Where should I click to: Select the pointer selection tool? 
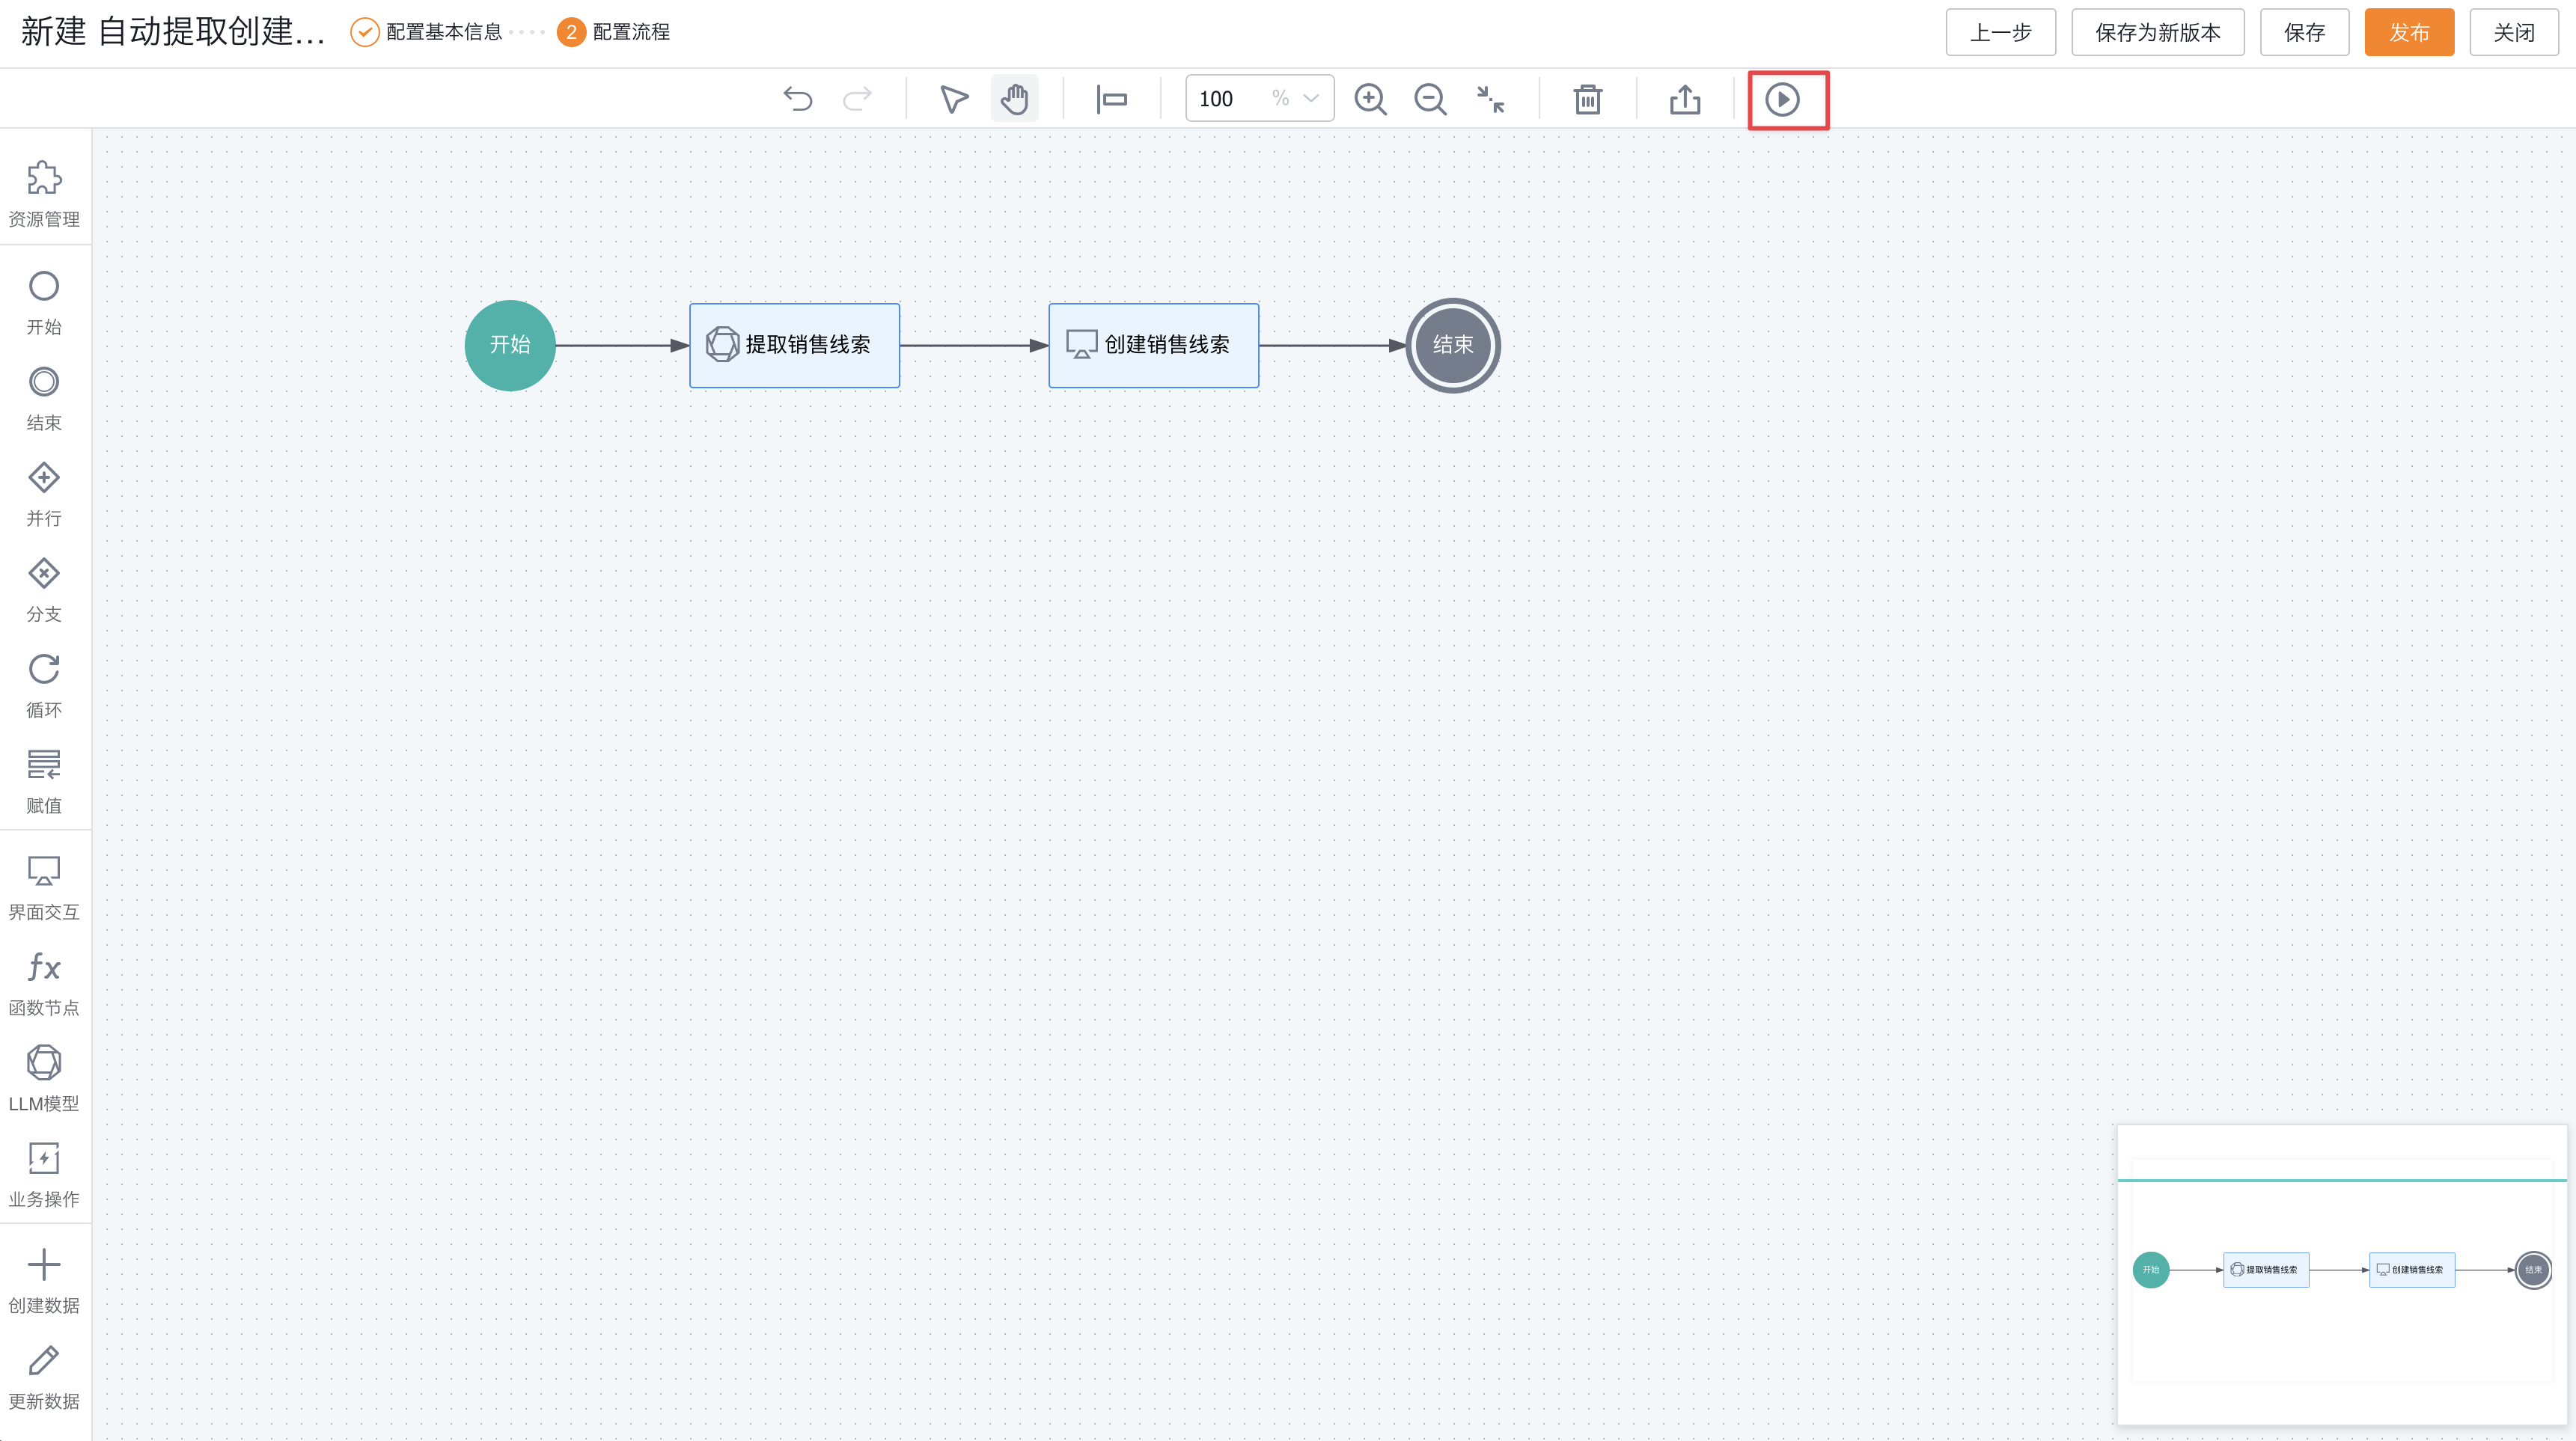(x=953, y=99)
